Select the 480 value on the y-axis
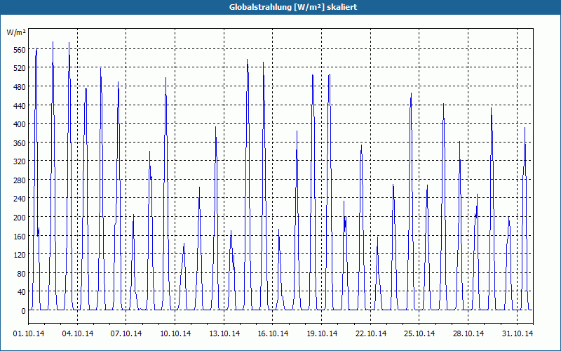 20,86
